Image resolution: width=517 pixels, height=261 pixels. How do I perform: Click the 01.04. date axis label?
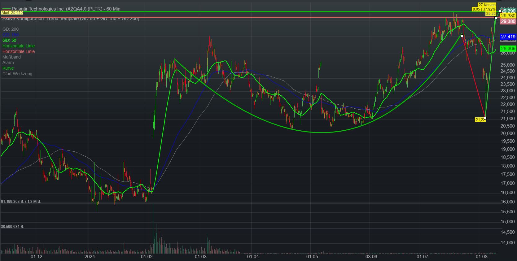(x=253, y=257)
